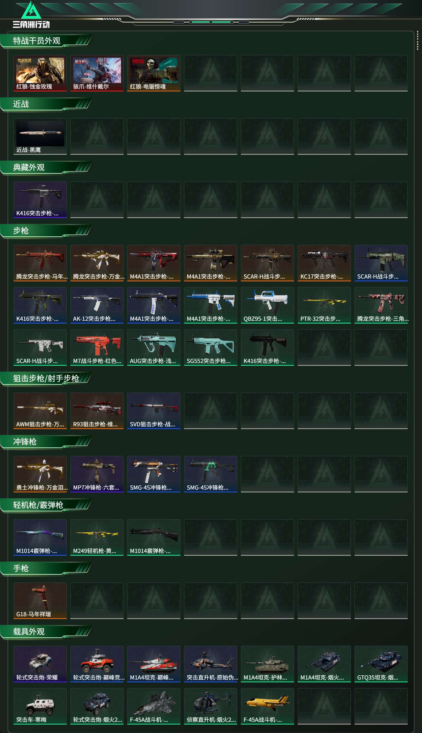Select the M7战斗步枪-红色 skin
This screenshot has height=733, width=422.
97,348
